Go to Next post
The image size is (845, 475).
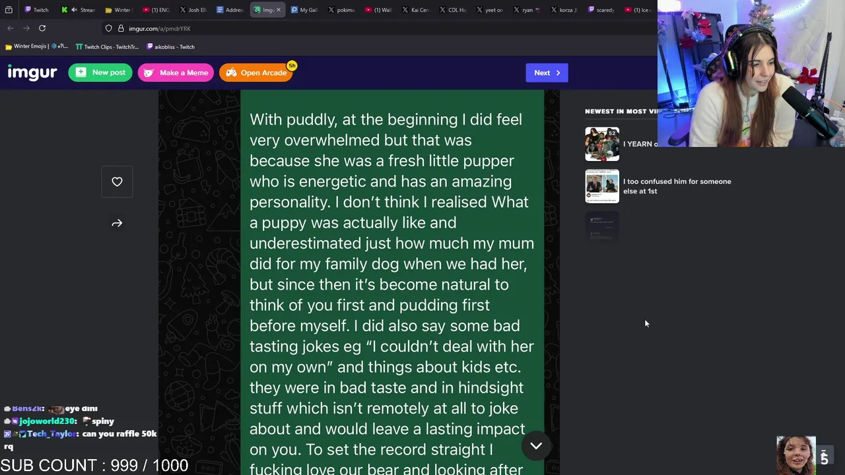[x=547, y=73]
